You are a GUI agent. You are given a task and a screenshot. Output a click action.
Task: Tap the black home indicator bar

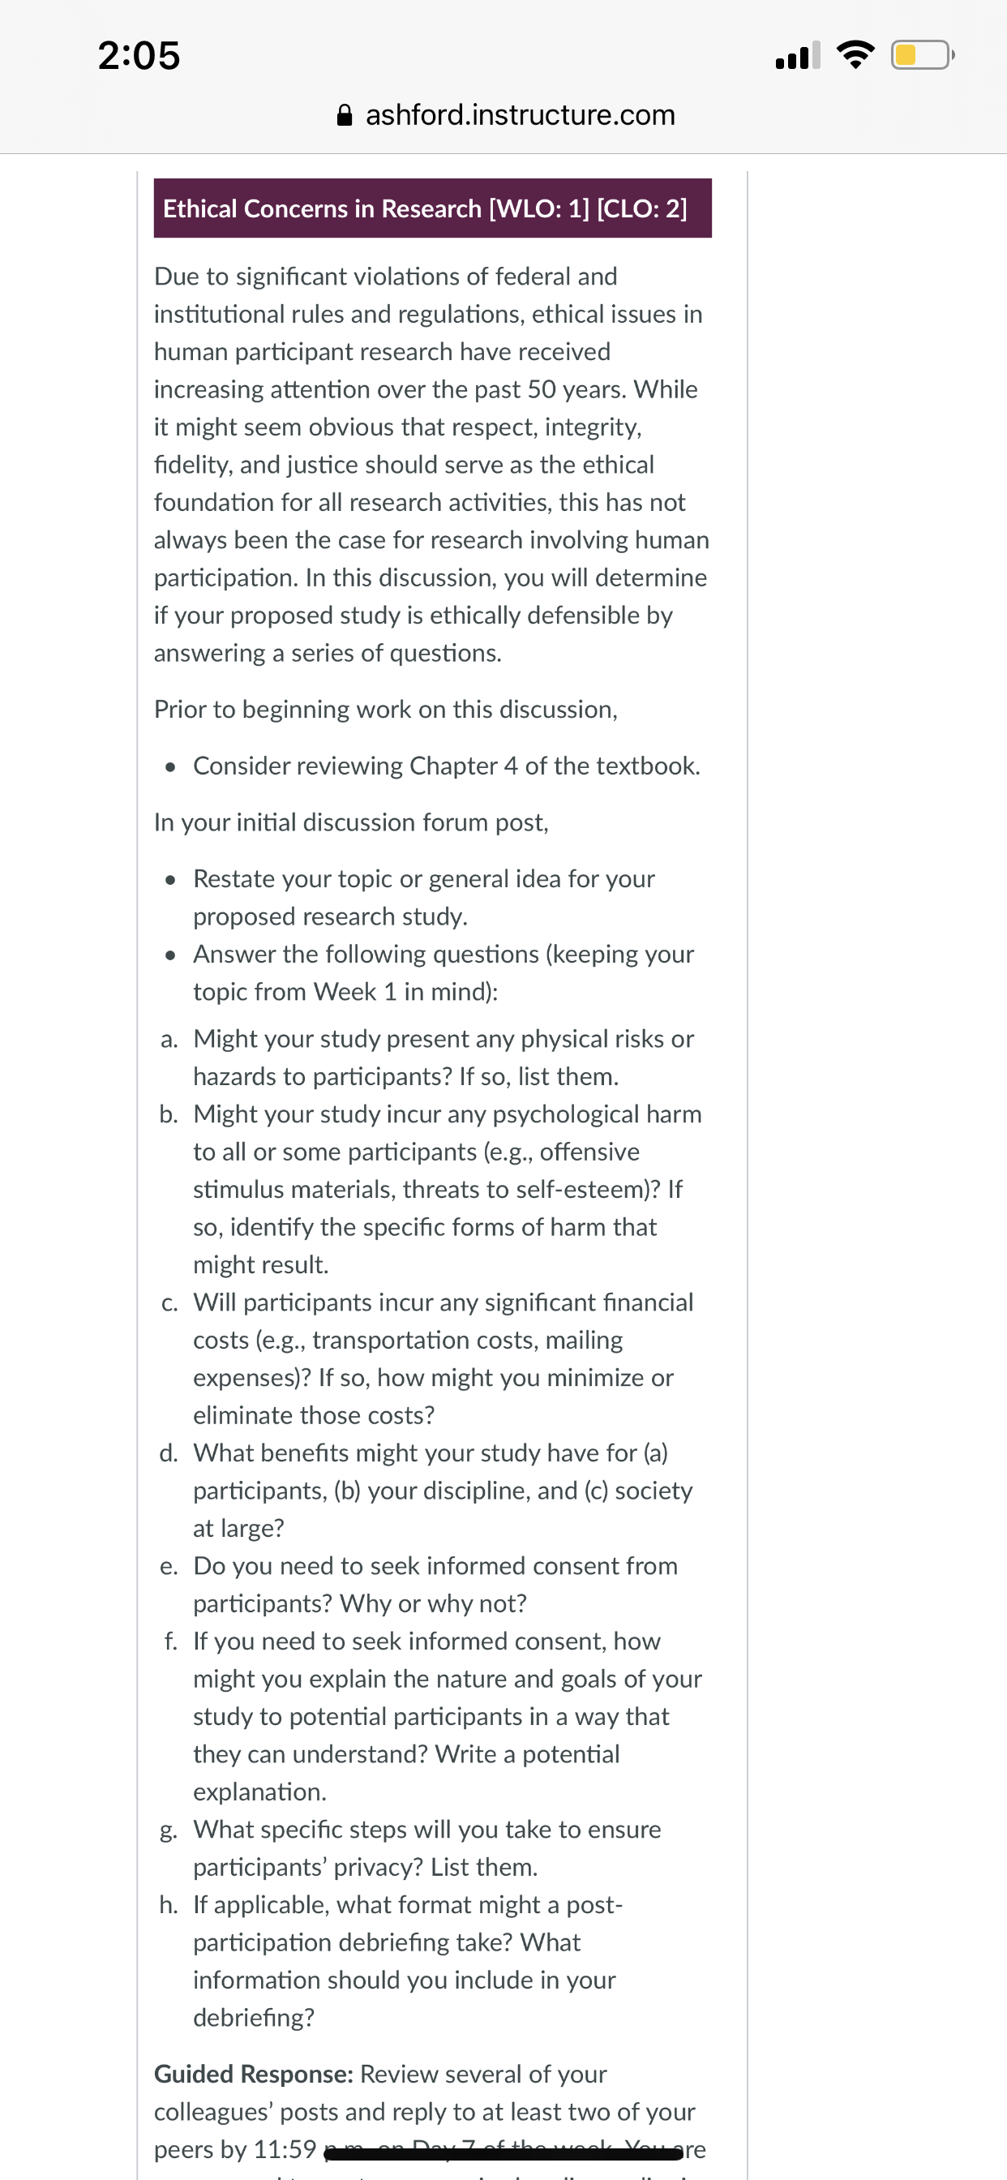pyautogui.click(x=504, y=2154)
